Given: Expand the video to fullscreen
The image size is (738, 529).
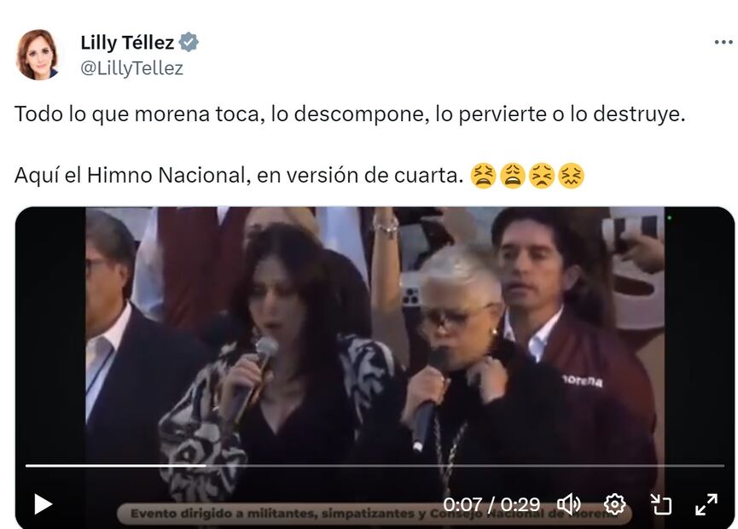Looking at the screenshot, I should pos(706,504).
